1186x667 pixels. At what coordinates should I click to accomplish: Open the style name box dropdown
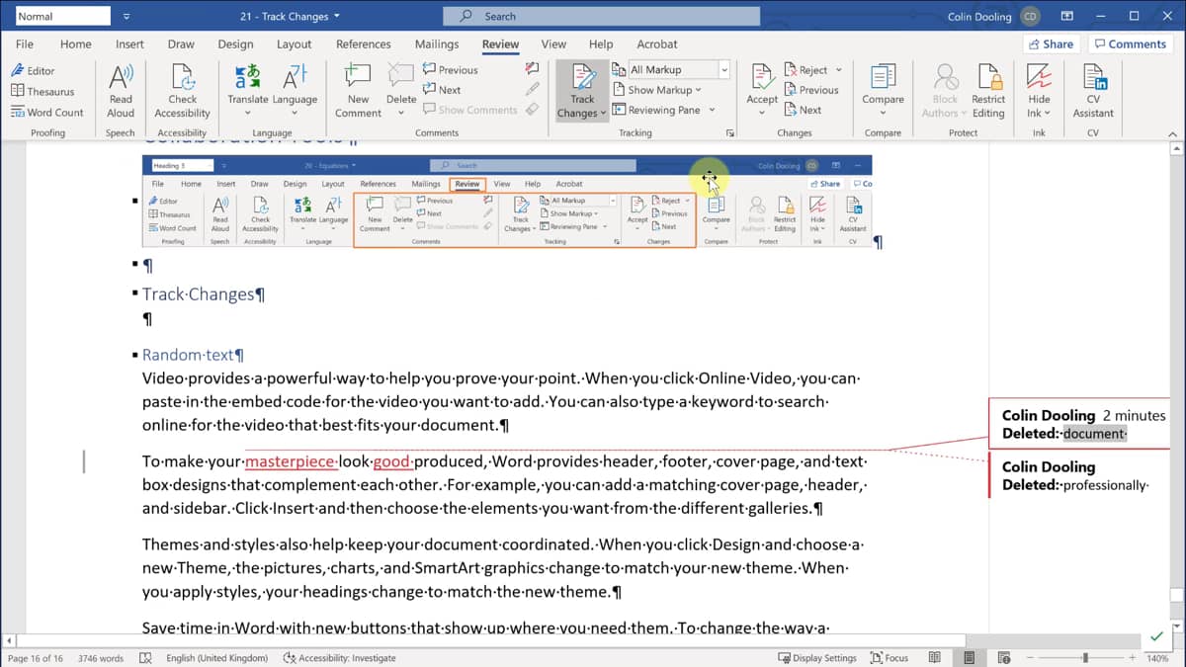(126, 17)
